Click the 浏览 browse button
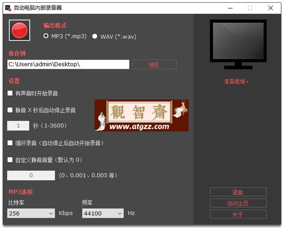This screenshot has width=284, height=231. (x=154, y=64)
